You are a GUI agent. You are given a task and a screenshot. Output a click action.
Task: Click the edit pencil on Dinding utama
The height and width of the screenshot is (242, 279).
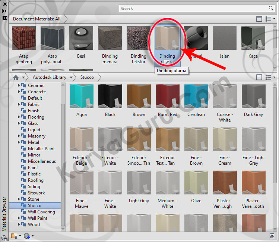tap(167, 62)
